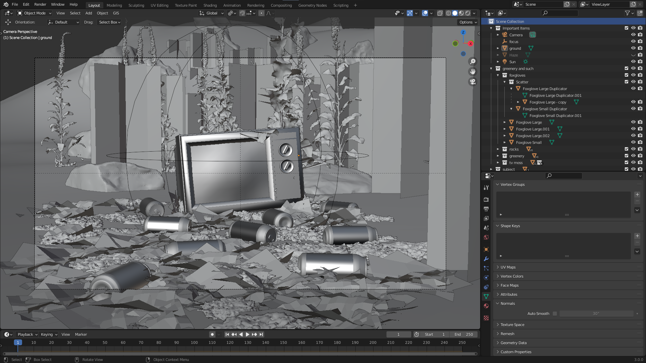Open the Object Mode dropdown
The image size is (646, 363).
point(34,13)
